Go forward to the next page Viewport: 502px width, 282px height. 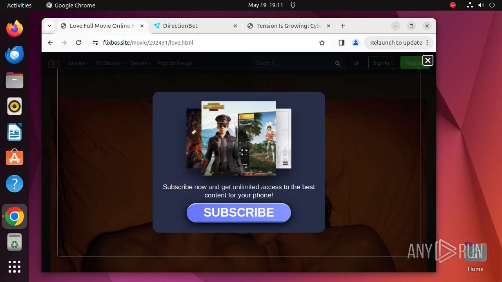pyautogui.click(x=64, y=43)
